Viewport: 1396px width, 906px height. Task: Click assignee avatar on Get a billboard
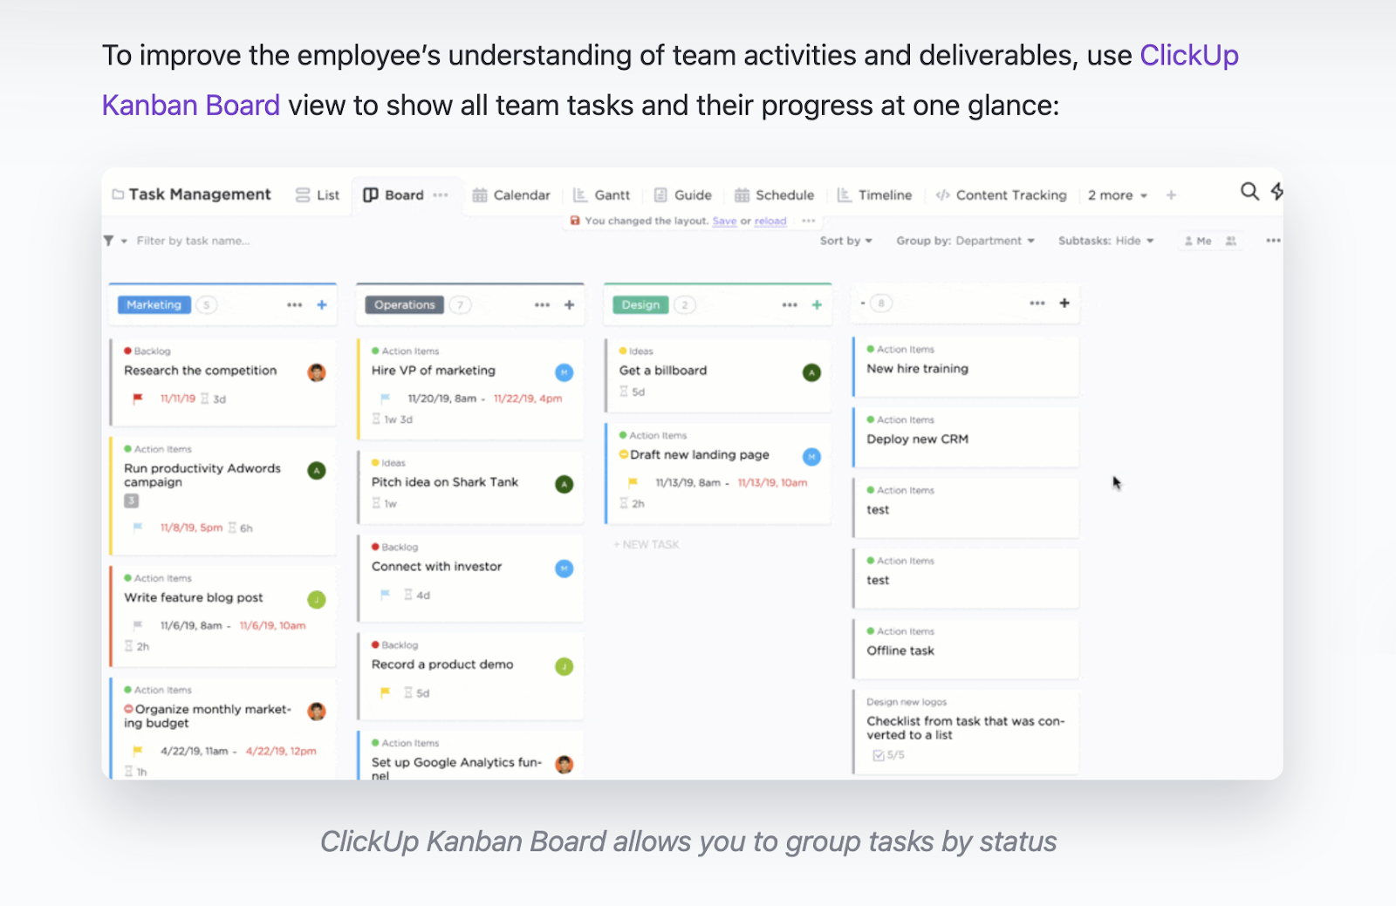[811, 372]
